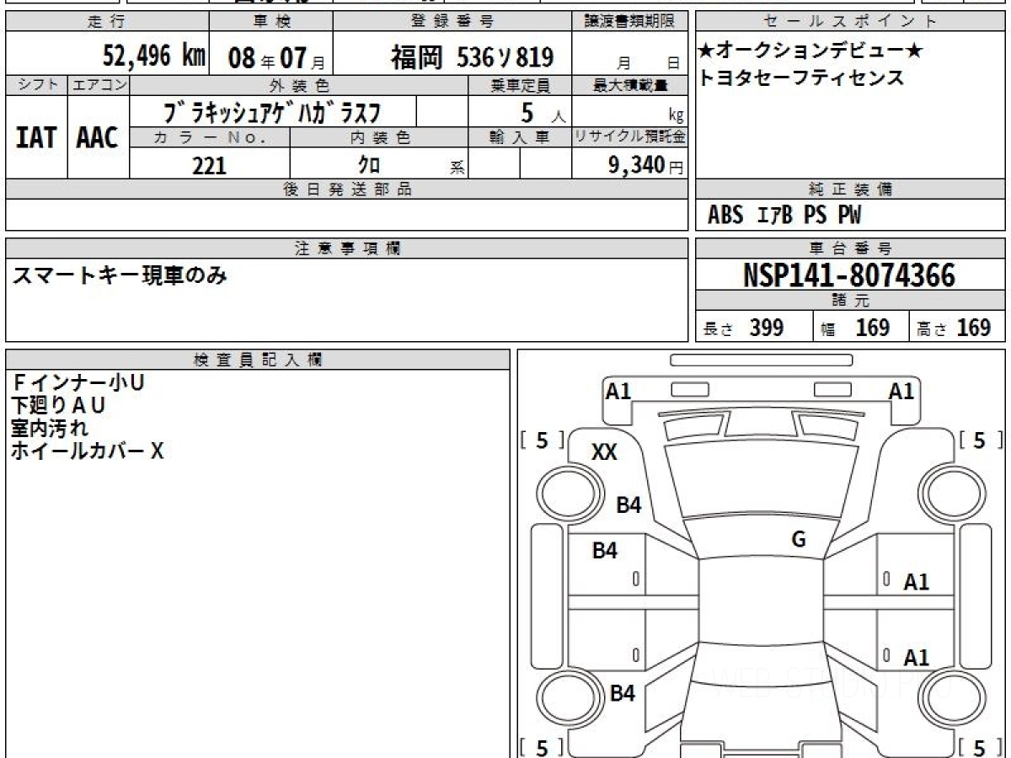Screen dimensions: 1011x758
Task: Select inspector note 室内汚れ
Action: pos(50,428)
